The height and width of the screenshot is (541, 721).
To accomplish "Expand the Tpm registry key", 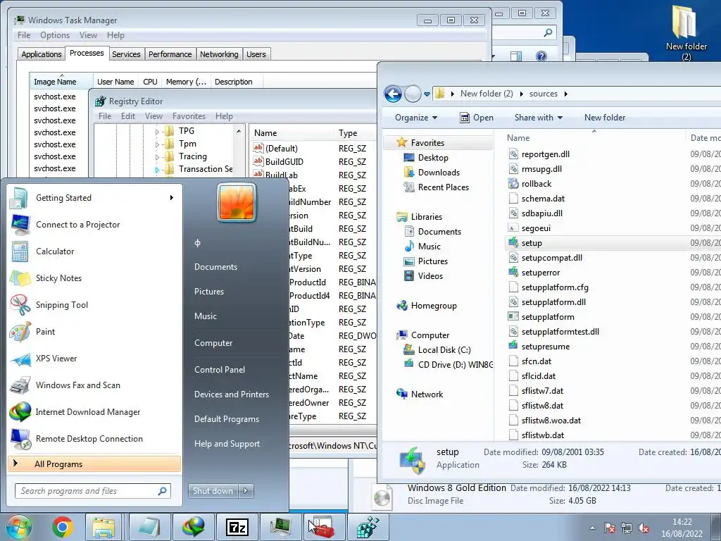I will coord(157,144).
